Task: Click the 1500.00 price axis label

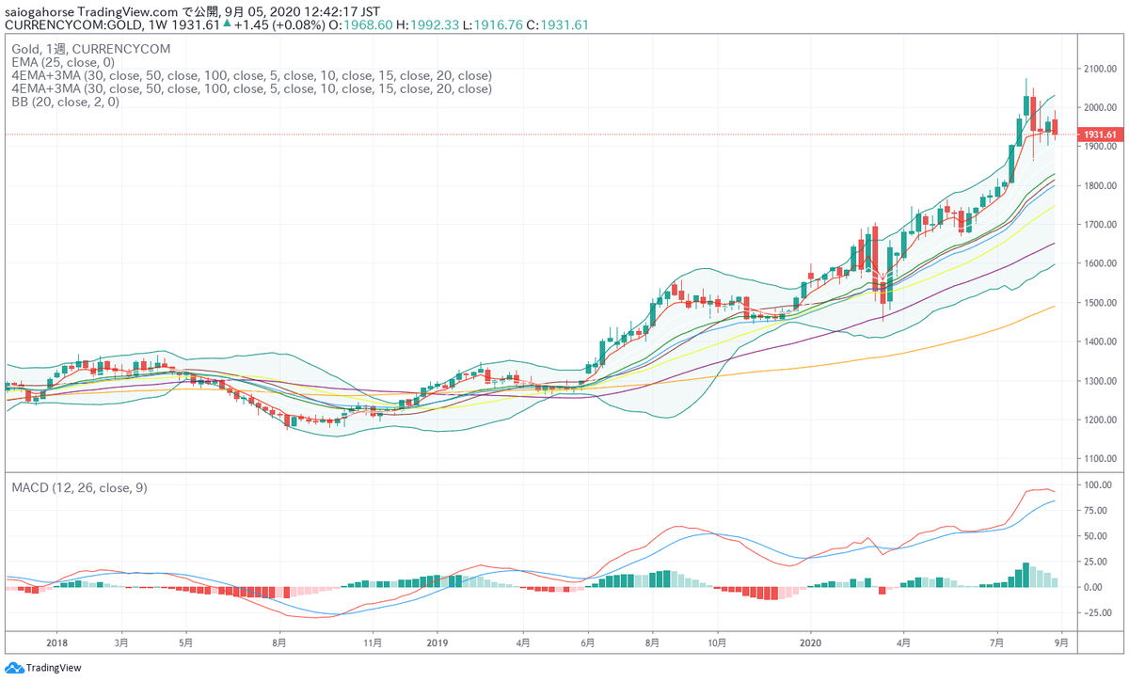Action: [x=1100, y=304]
